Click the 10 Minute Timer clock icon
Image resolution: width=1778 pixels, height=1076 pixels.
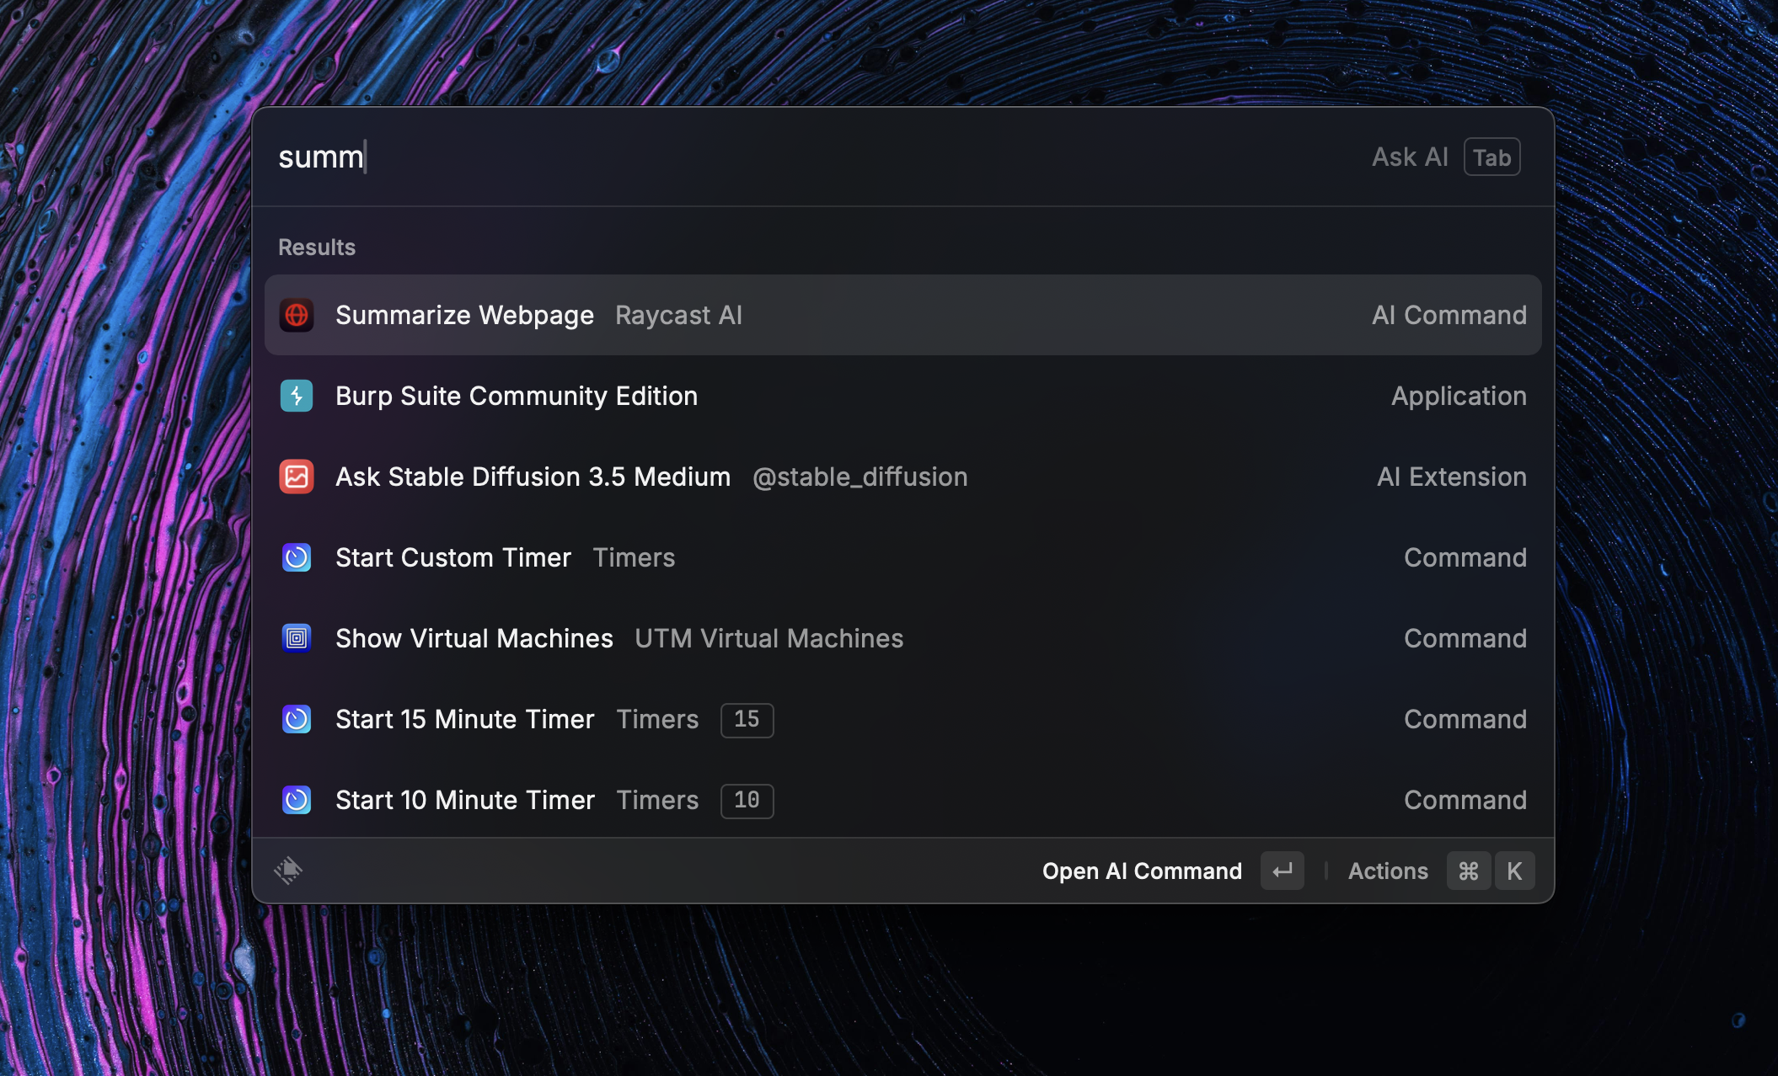pyautogui.click(x=297, y=800)
